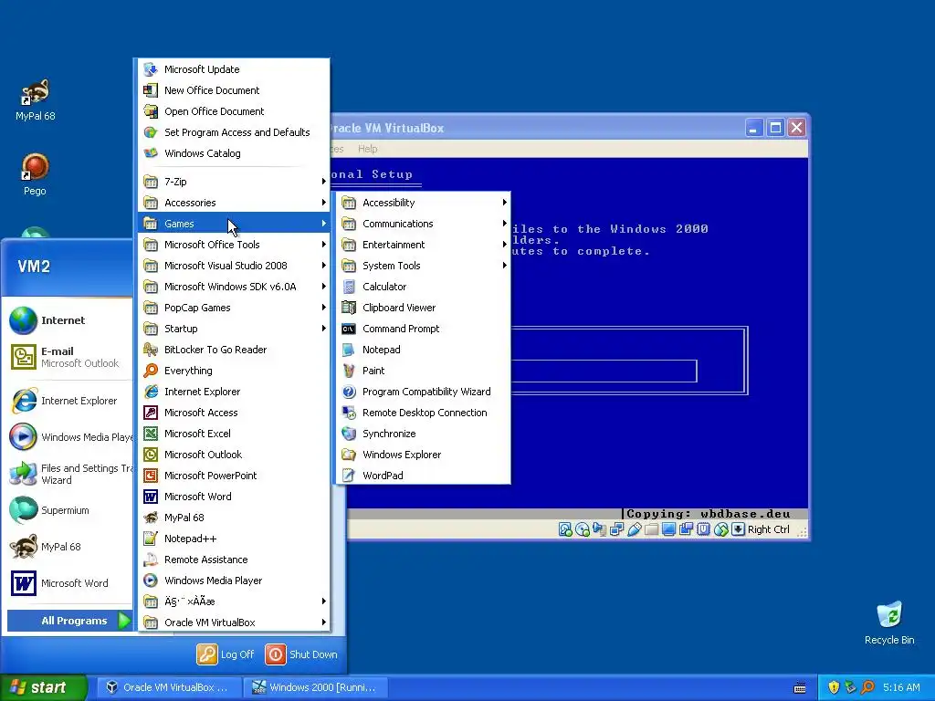
Task: Open Microsoft Outlook in All Programs list
Action: (234, 455)
